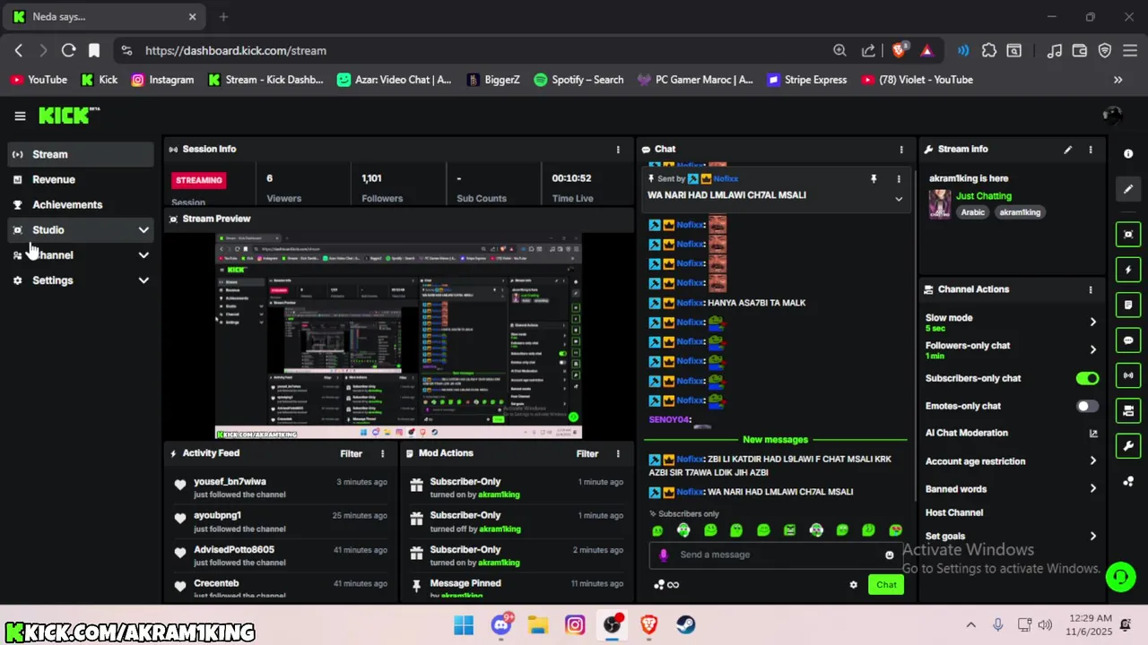Screen dimensions: 1148x645
Task: Click the broadcast signal sidebar icon
Action: click(x=1128, y=375)
